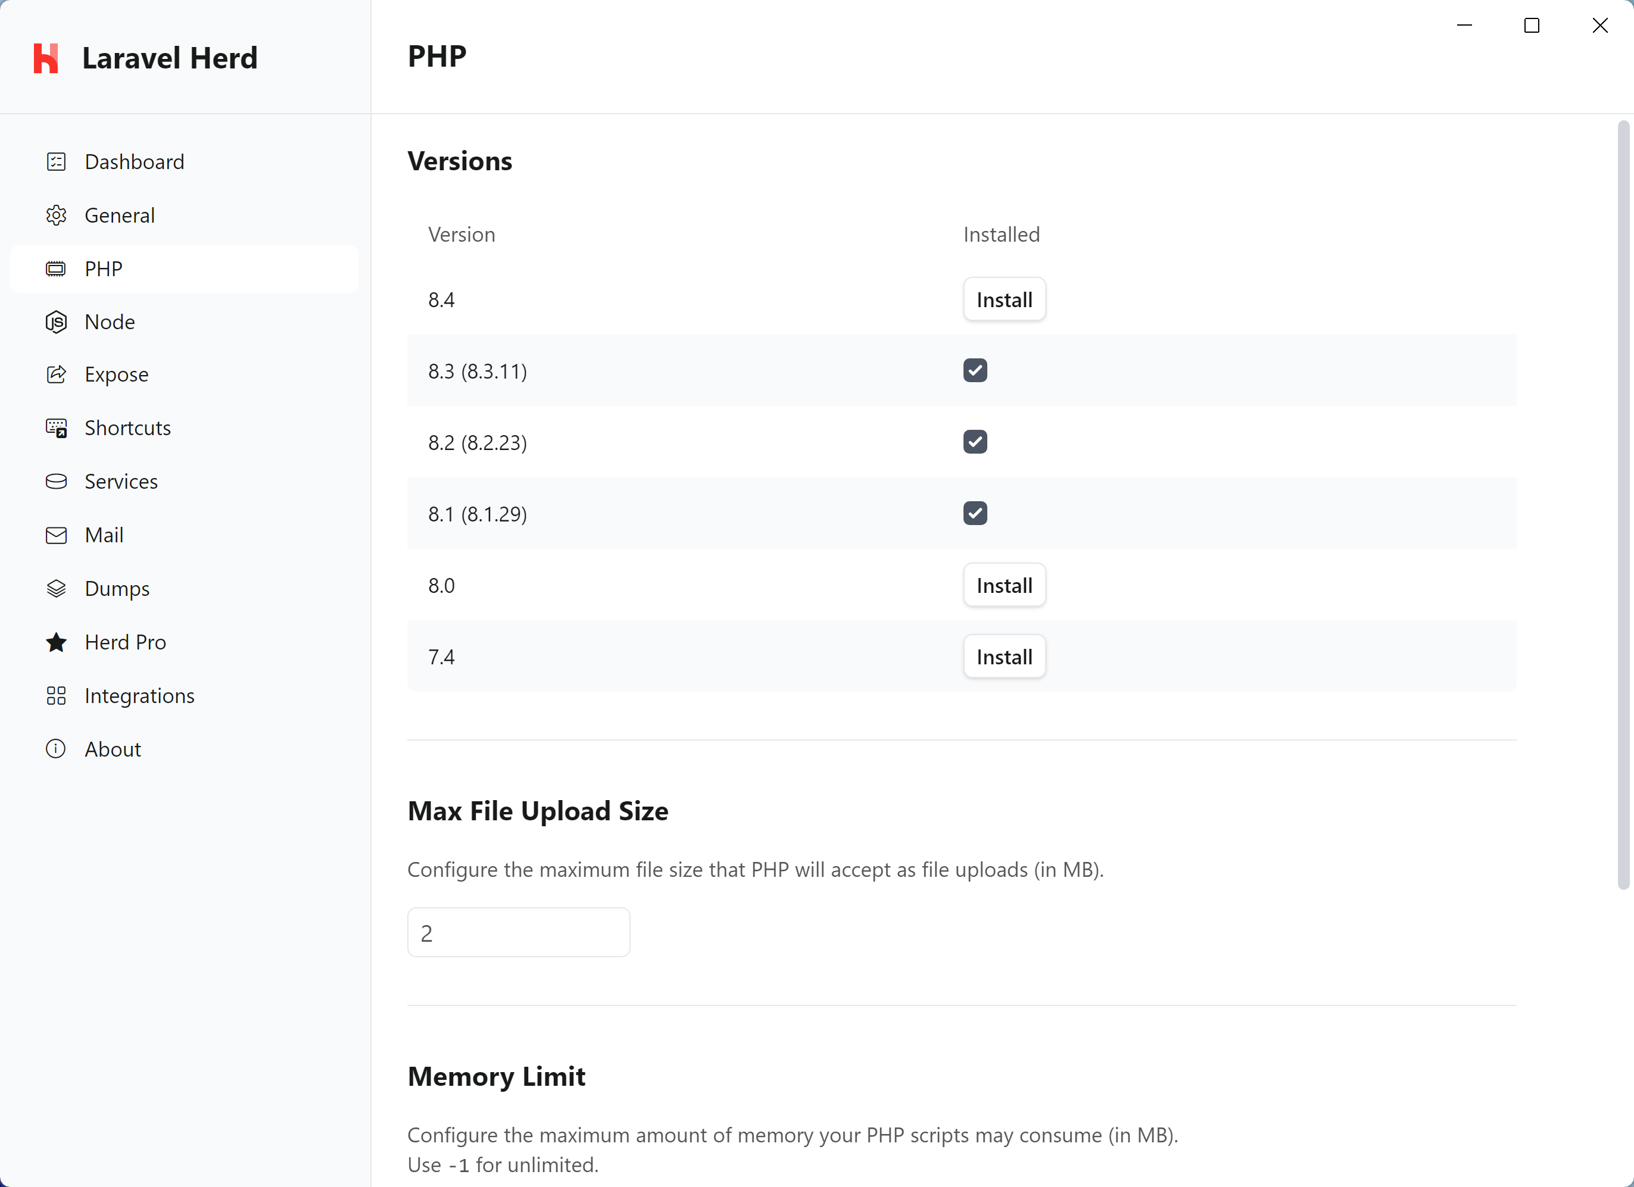1634x1187 pixels.
Task: Open the Services section
Action: (x=120, y=480)
